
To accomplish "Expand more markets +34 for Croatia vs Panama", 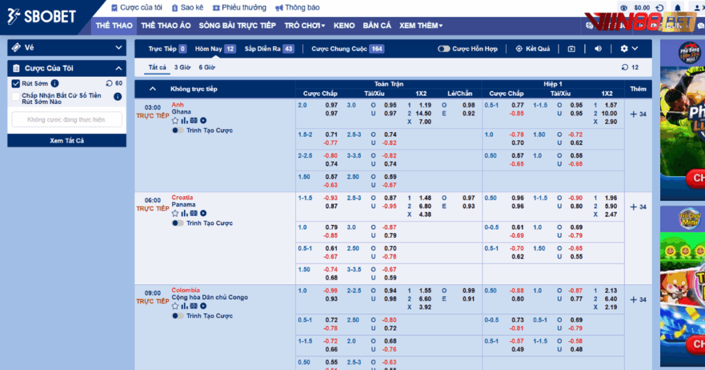I will pyautogui.click(x=638, y=207).
